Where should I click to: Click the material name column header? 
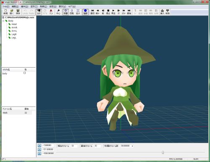13,69
